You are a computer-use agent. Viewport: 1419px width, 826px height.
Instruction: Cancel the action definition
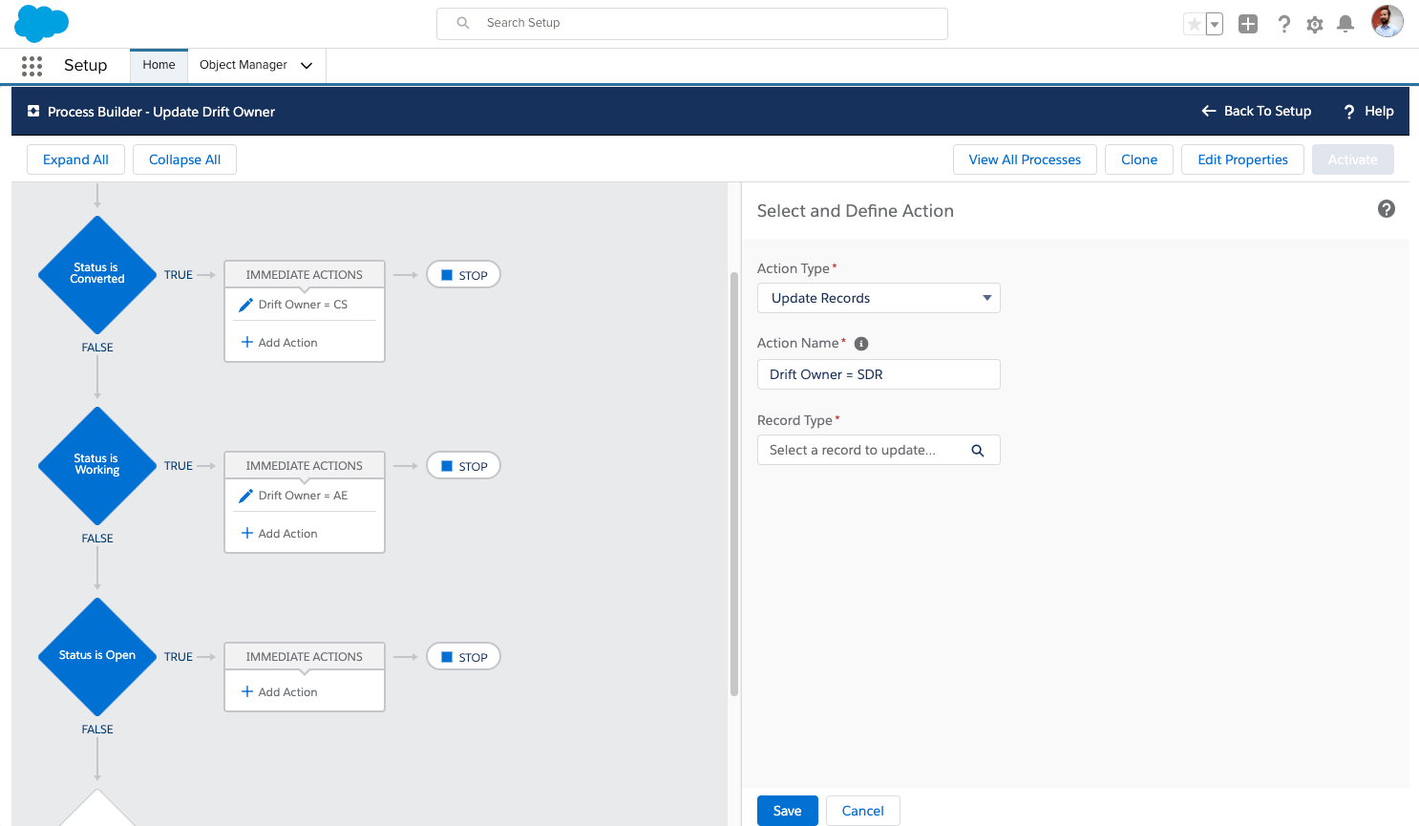pos(862,811)
